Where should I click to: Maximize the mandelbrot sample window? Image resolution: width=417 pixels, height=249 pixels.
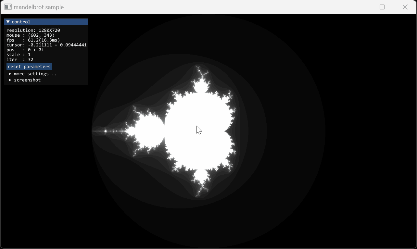coord(382,7)
